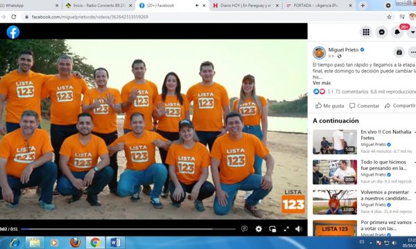416x249 pixels.
Task: Open account dropdown arrow in Facebook header
Action: click(413, 33)
